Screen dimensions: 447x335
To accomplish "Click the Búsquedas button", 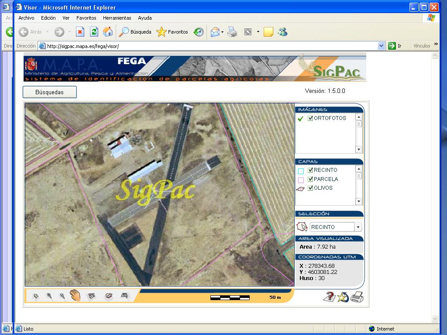I will point(50,92).
